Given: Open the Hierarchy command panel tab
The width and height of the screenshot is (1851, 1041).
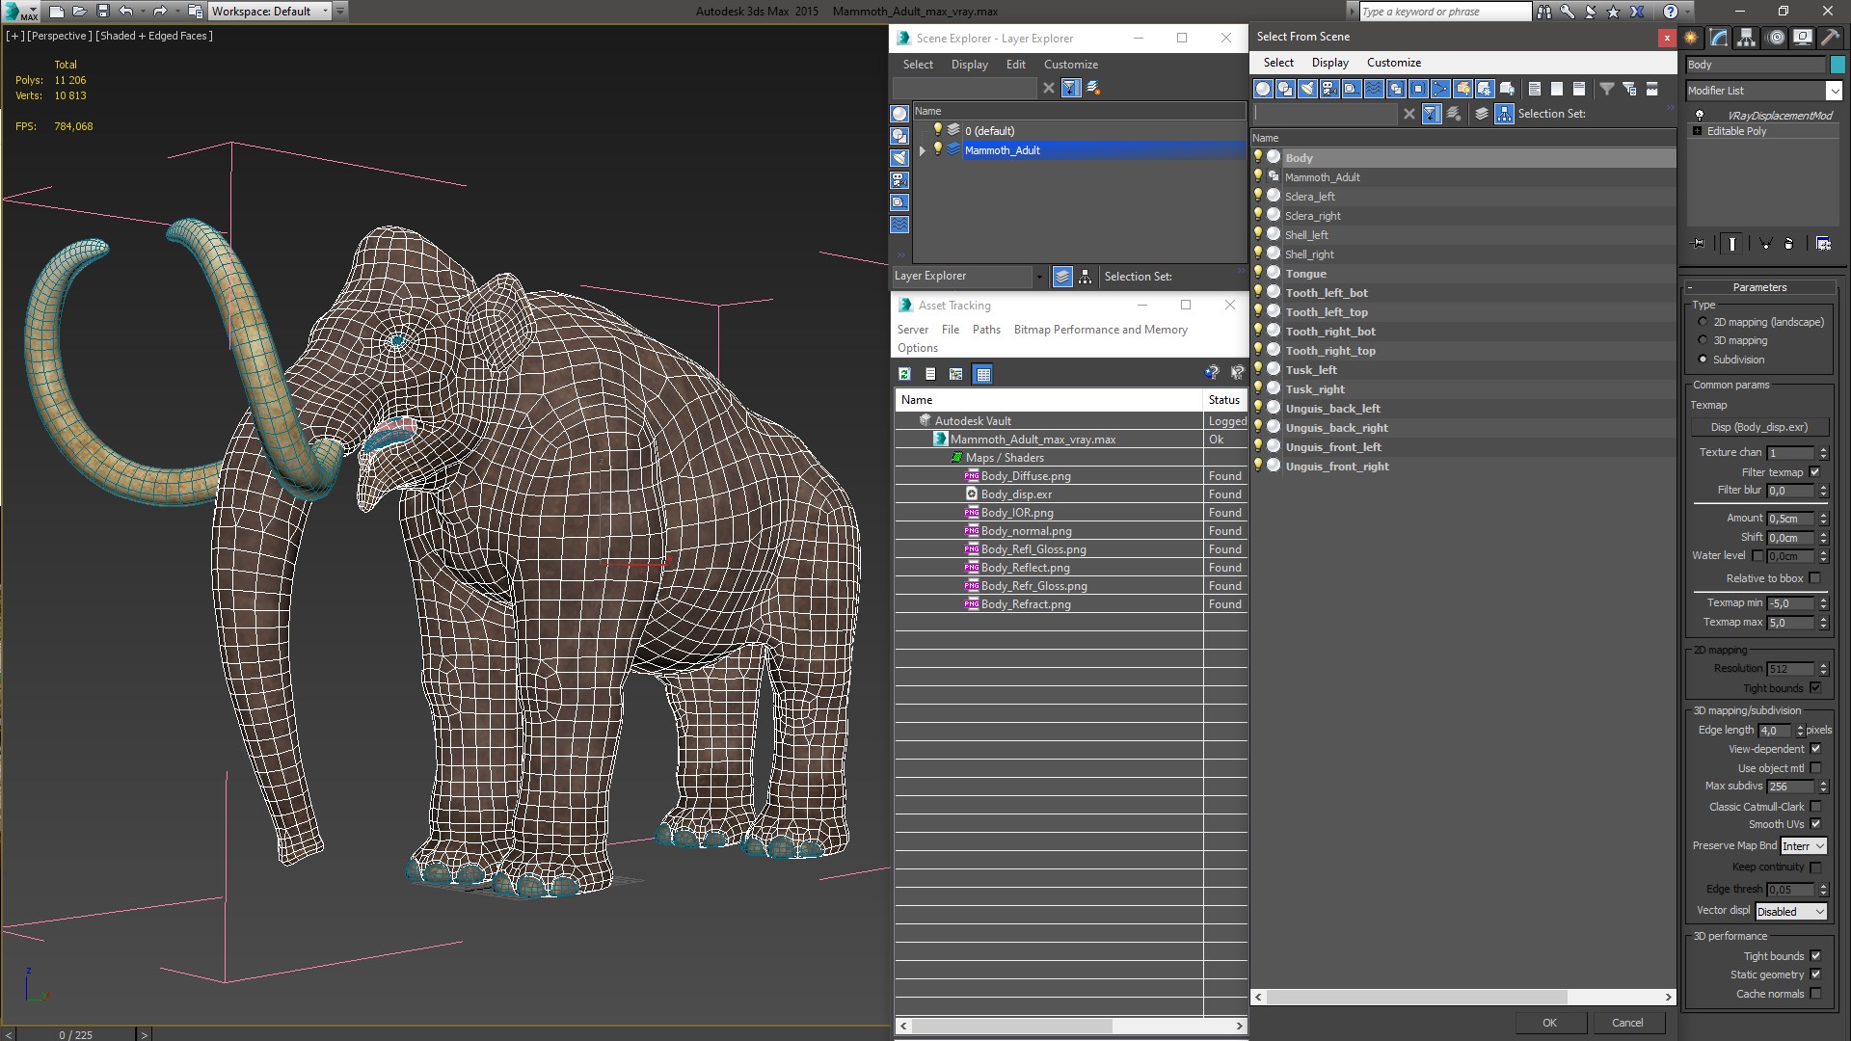Looking at the screenshot, I should pos(1747,38).
